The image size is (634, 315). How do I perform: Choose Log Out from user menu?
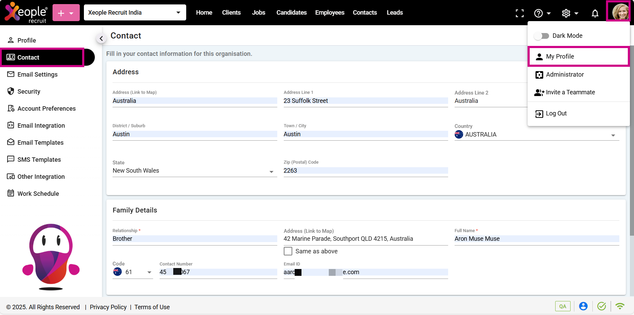pos(556,113)
